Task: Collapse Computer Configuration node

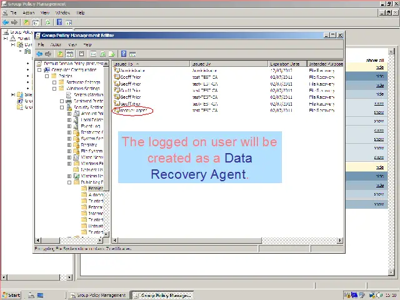Action: tap(39, 70)
